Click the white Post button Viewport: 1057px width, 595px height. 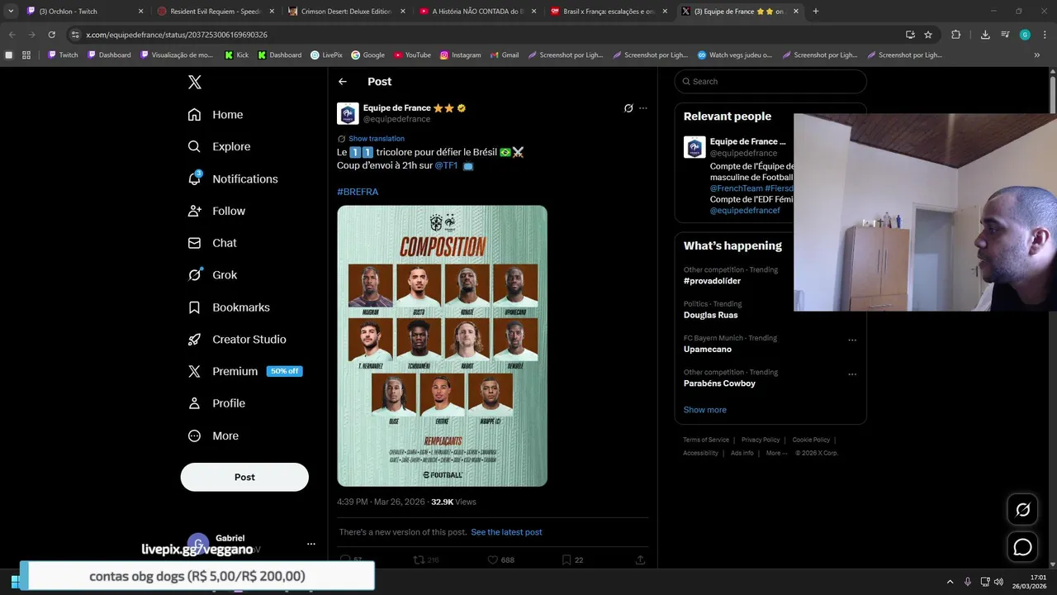click(244, 477)
